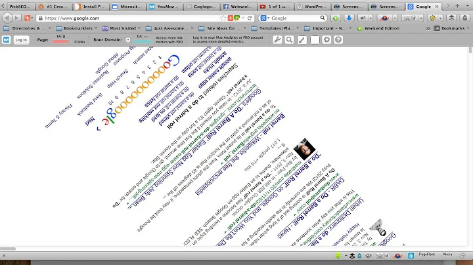The width and height of the screenshot is (473, 265).
Task: Click the MozBar blank white square icon
Action: pos(315,40)
